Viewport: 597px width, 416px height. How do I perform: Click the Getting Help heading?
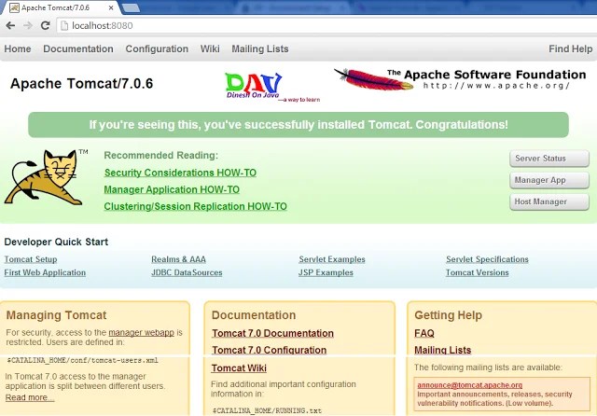(x=448, y=315)
